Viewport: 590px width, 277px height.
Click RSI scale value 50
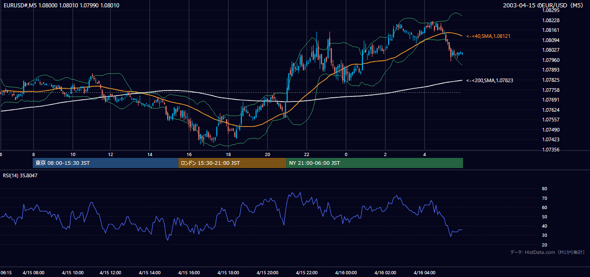point(544,217)
